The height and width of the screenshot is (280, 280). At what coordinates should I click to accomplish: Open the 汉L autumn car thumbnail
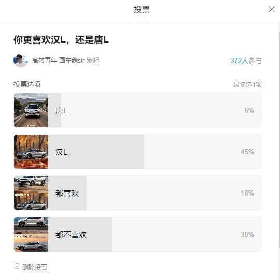[x=31, y=152]
